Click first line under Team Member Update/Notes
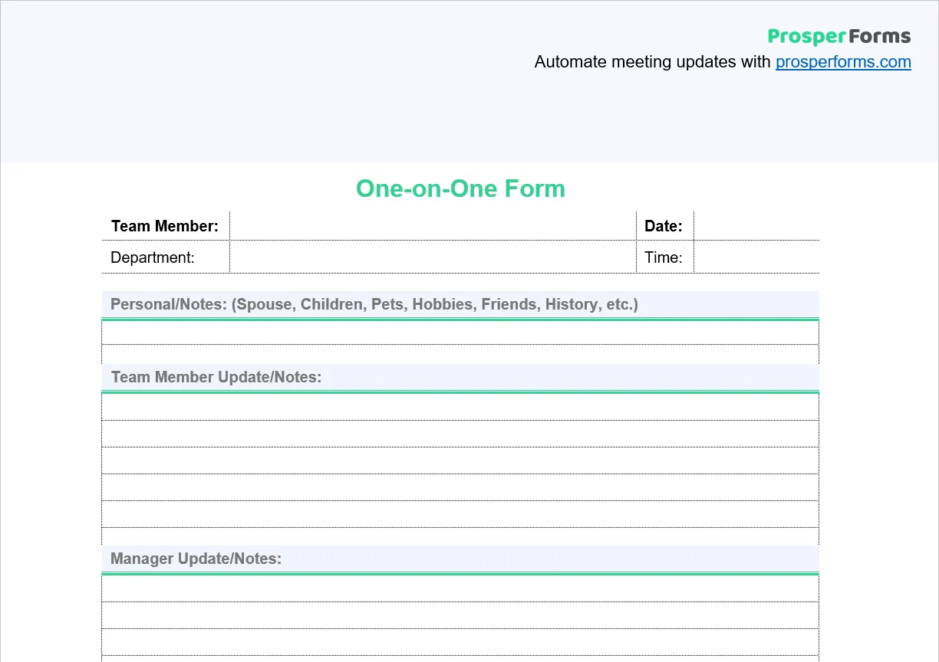 [460, 407]
